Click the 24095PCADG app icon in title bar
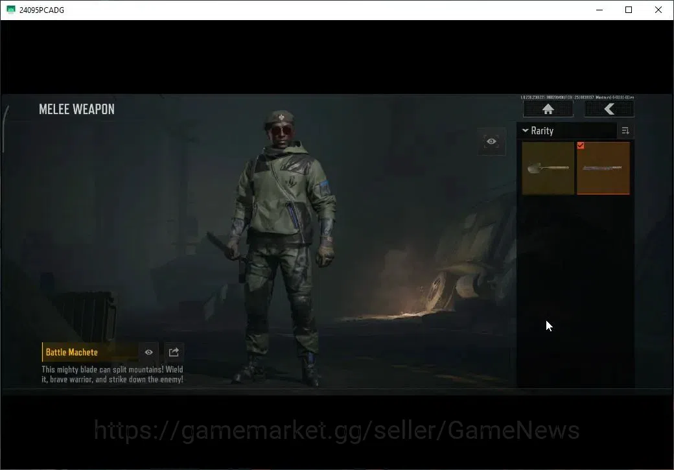This screenshot has width=674, height=470. [x=11, y=10]
